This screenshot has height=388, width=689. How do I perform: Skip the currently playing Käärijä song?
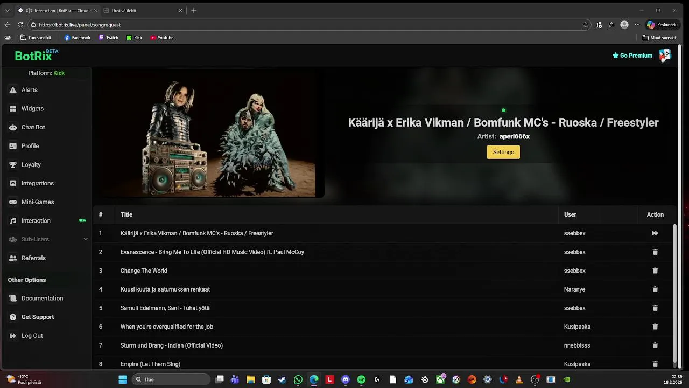coord(655,233)
